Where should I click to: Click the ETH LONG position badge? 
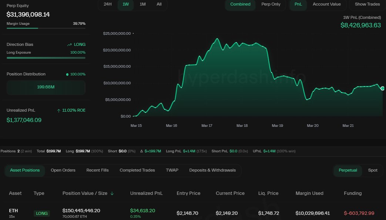point(42,213)
